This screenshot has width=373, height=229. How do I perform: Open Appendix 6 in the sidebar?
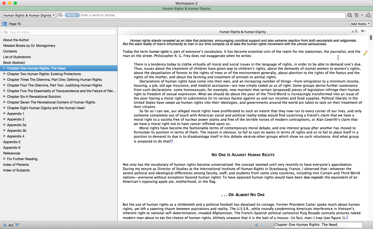point(12,148)
